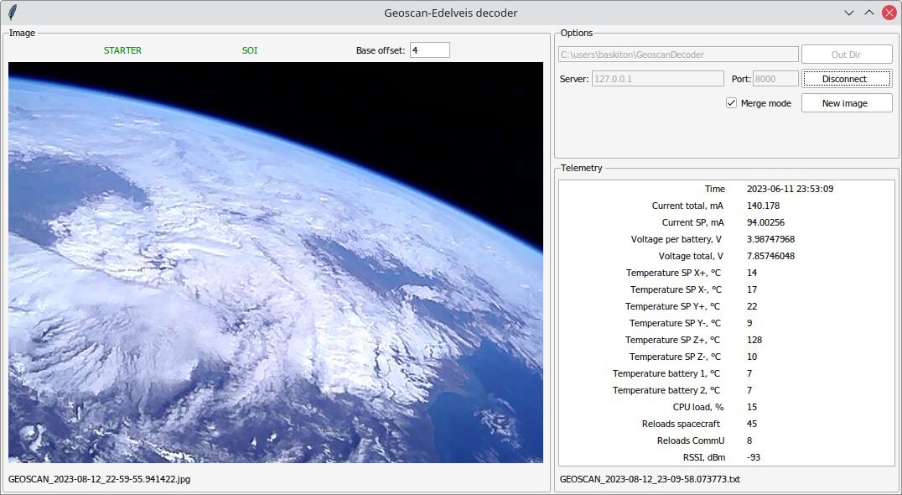The image size is (902, 495).
Task: Click the Options group heading
Action: point(577,33)
